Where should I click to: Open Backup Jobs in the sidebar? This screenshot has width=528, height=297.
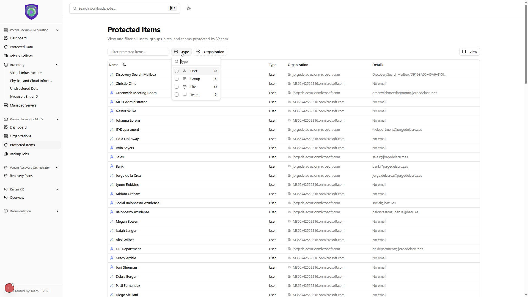pos(19,154)
